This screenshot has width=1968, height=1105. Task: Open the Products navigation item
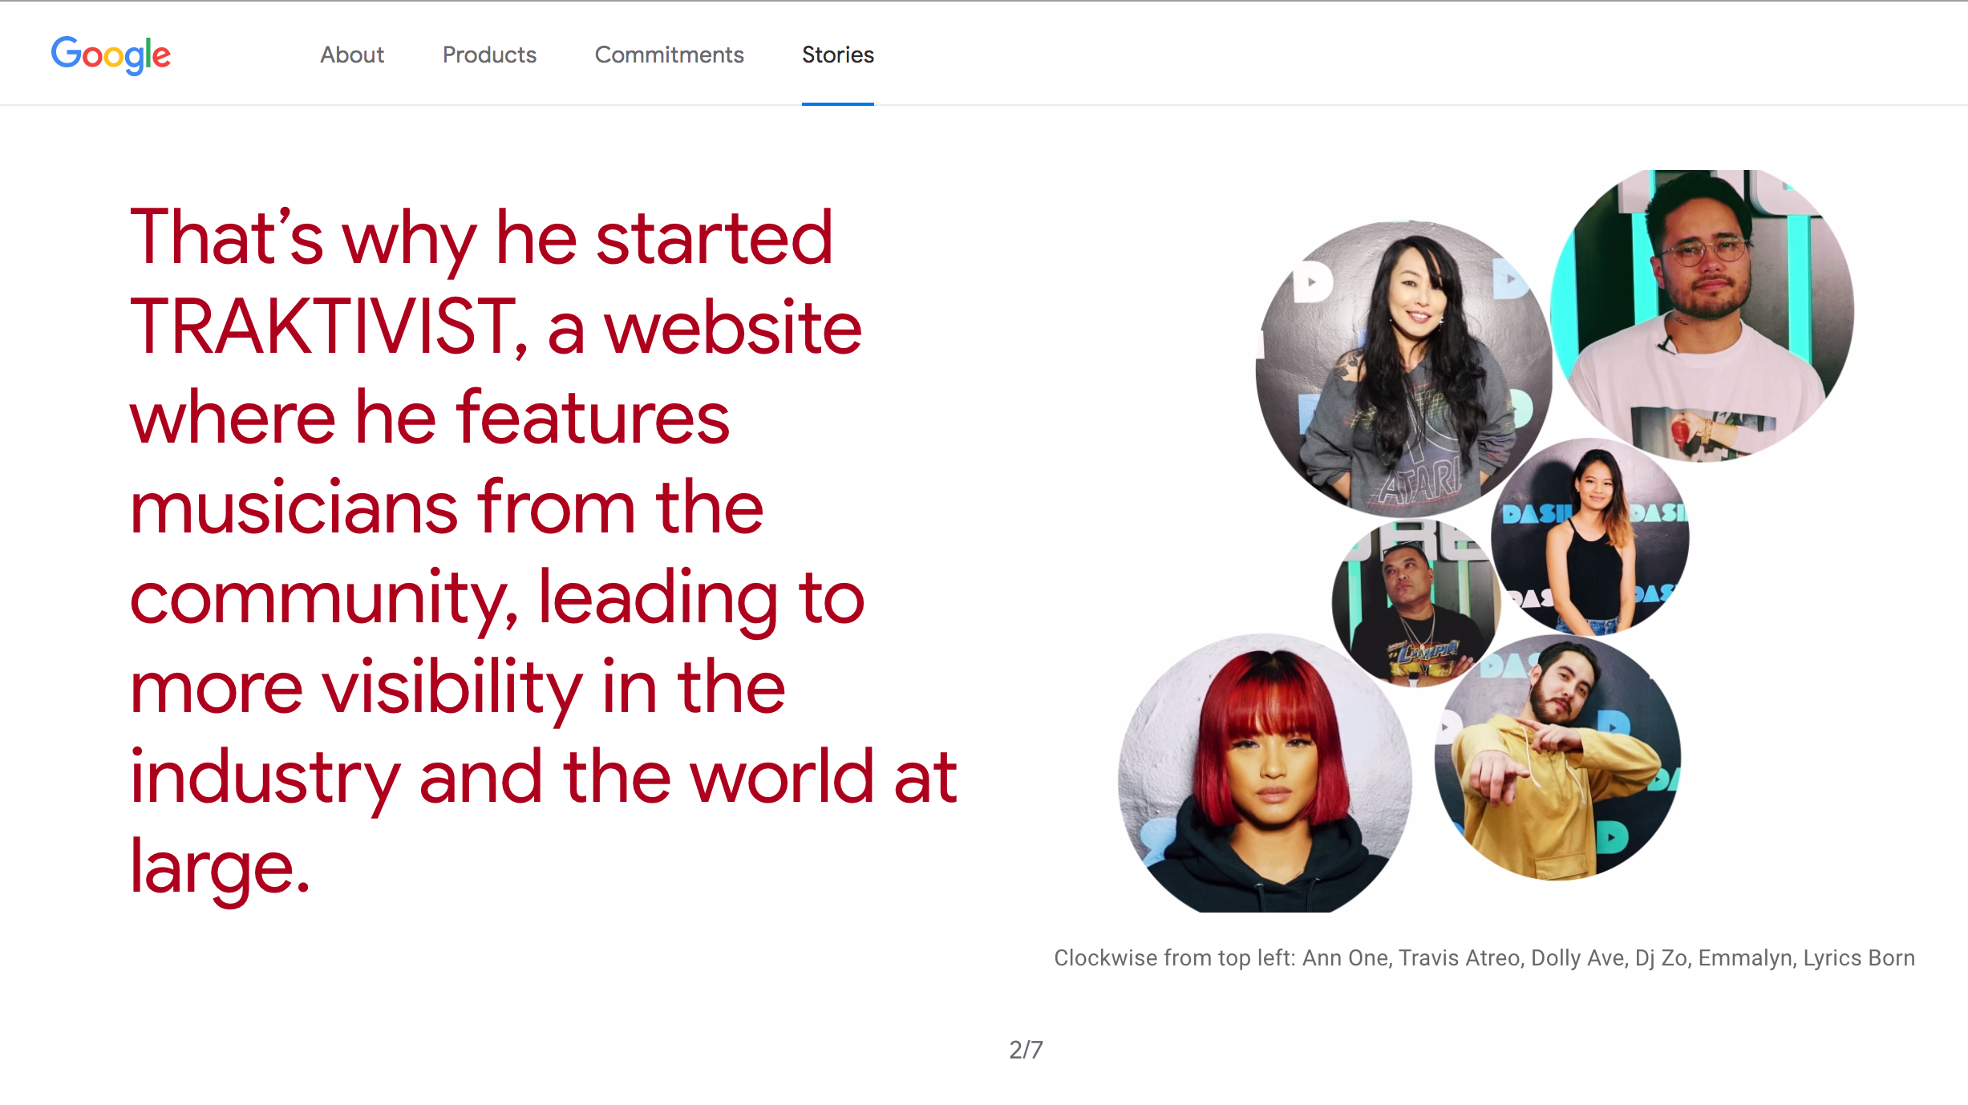[x=489, y=55]
